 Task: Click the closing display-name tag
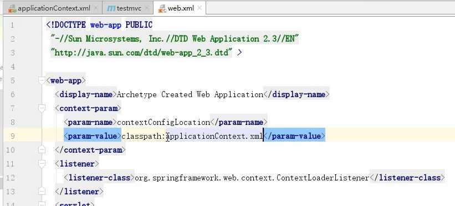point(296,94)
